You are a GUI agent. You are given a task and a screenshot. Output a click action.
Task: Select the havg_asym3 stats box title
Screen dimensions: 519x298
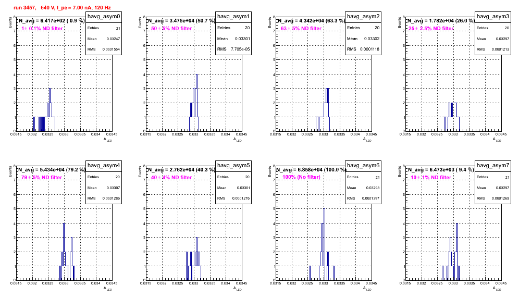[x=493, y=16]
